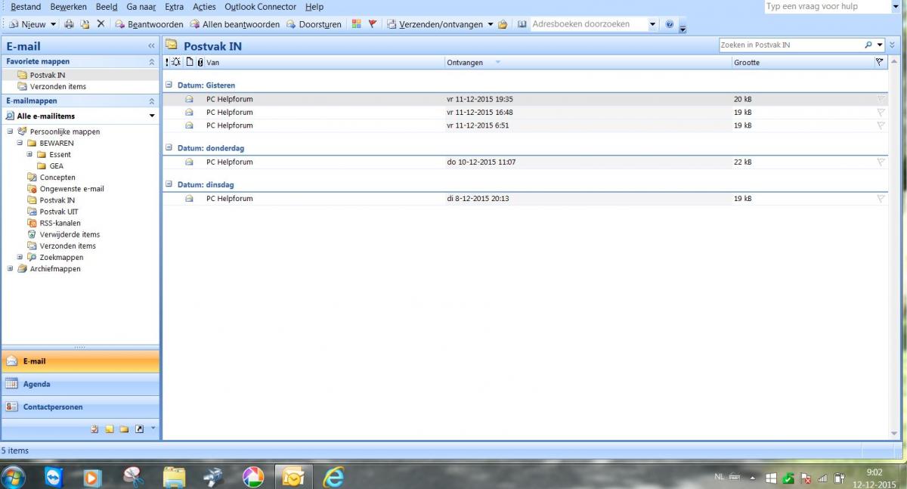
Task: Open the Outlook Connector menu
Action: pos(260,7)
